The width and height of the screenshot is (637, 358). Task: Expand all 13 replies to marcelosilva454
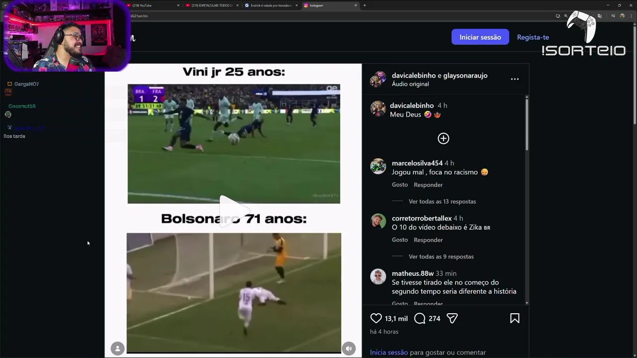pyautogui.click(x=442, y=201)
